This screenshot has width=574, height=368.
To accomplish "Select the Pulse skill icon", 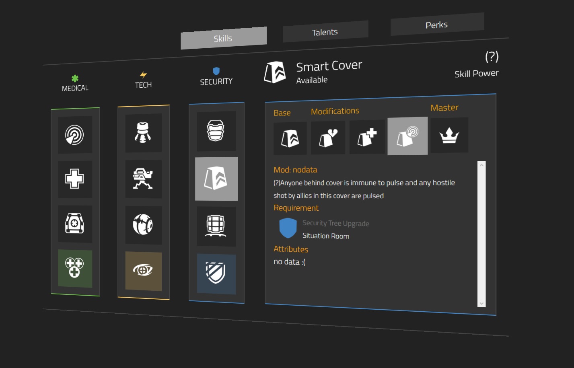I will [75, 135].
